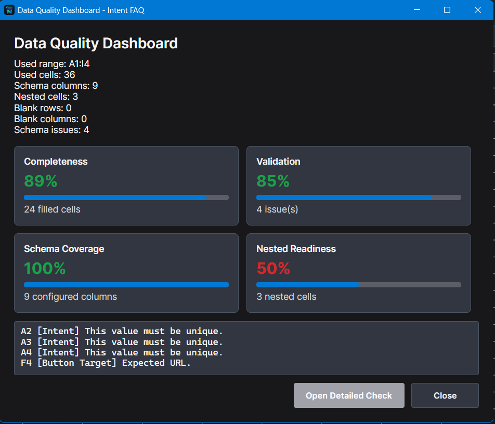
Task: Click the '4 issue(s)' caption
Action: click(x=277, y=209)
